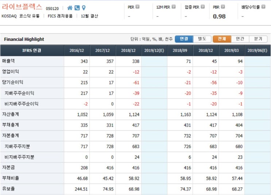The image size is (271, 195).
Task: Click the Financial Highlight heading
Action: click(24, 39)
